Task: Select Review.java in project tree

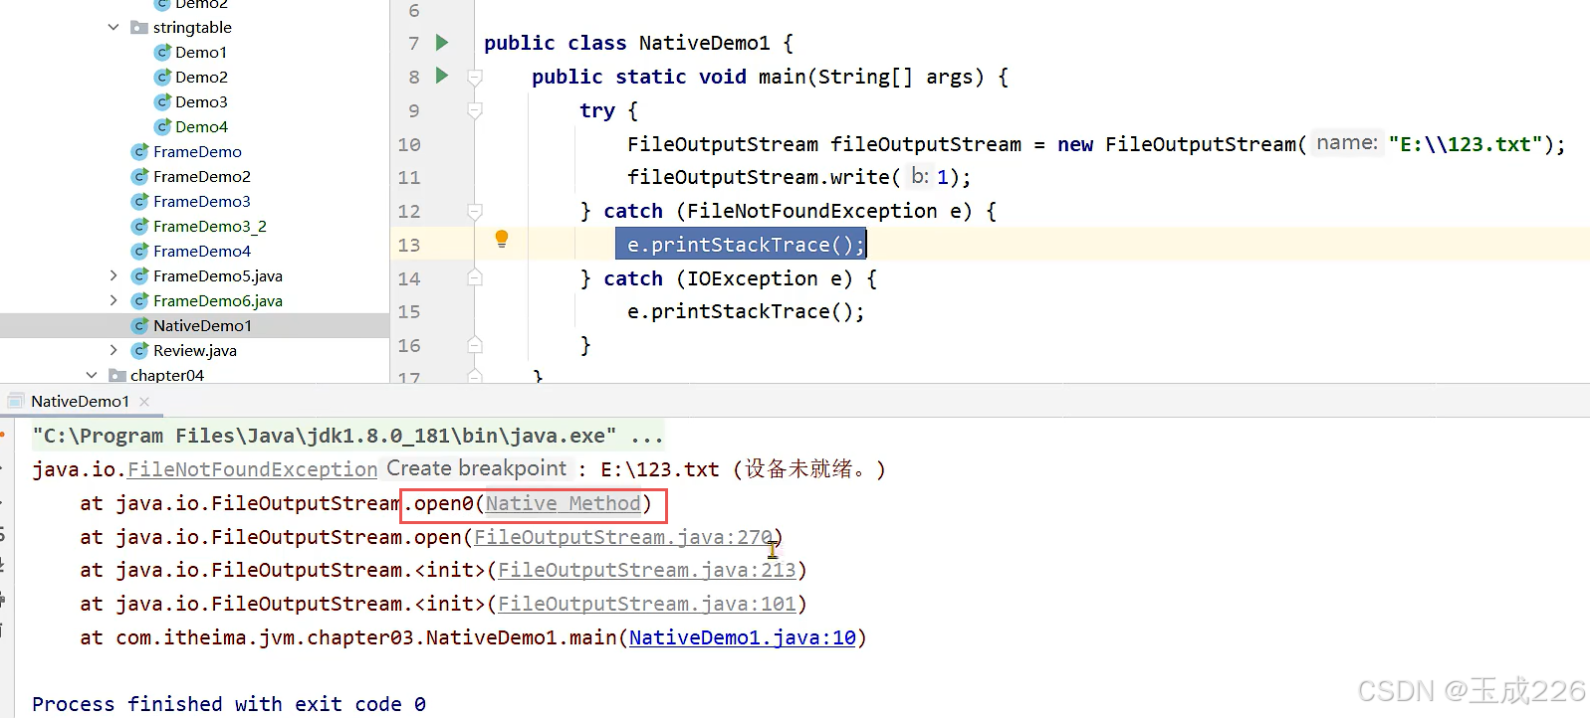Action: (x=195, y=350)
